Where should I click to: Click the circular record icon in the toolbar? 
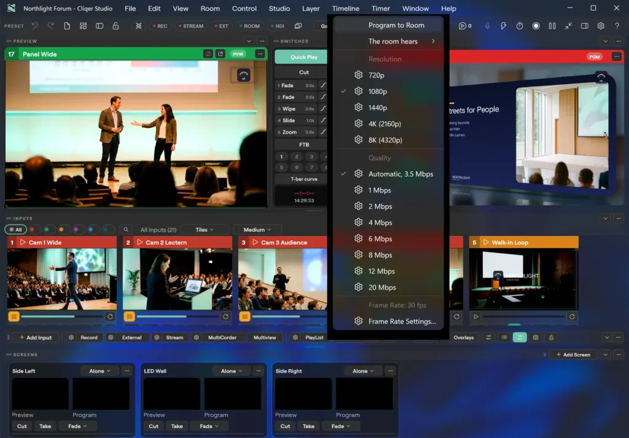coord(536,26)
